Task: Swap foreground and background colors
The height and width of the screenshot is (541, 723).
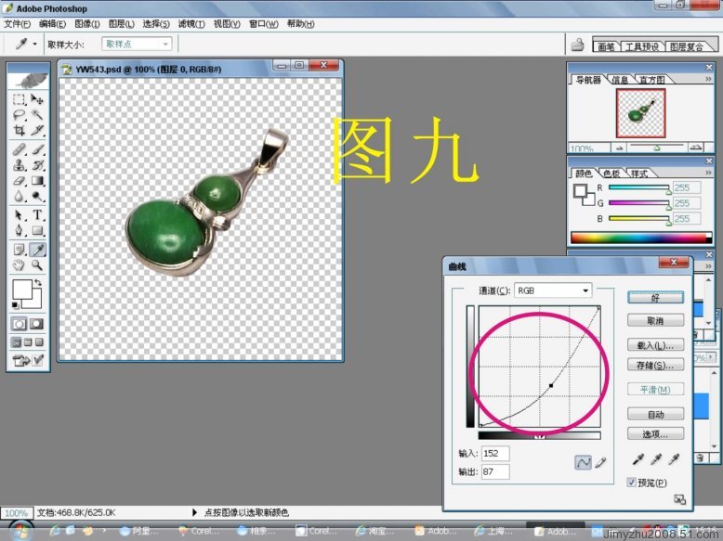Action: click(x=38, y=282)
